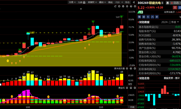Click the 日线 period tab
The image size is (181, 109).
click(x=132, y=107)
